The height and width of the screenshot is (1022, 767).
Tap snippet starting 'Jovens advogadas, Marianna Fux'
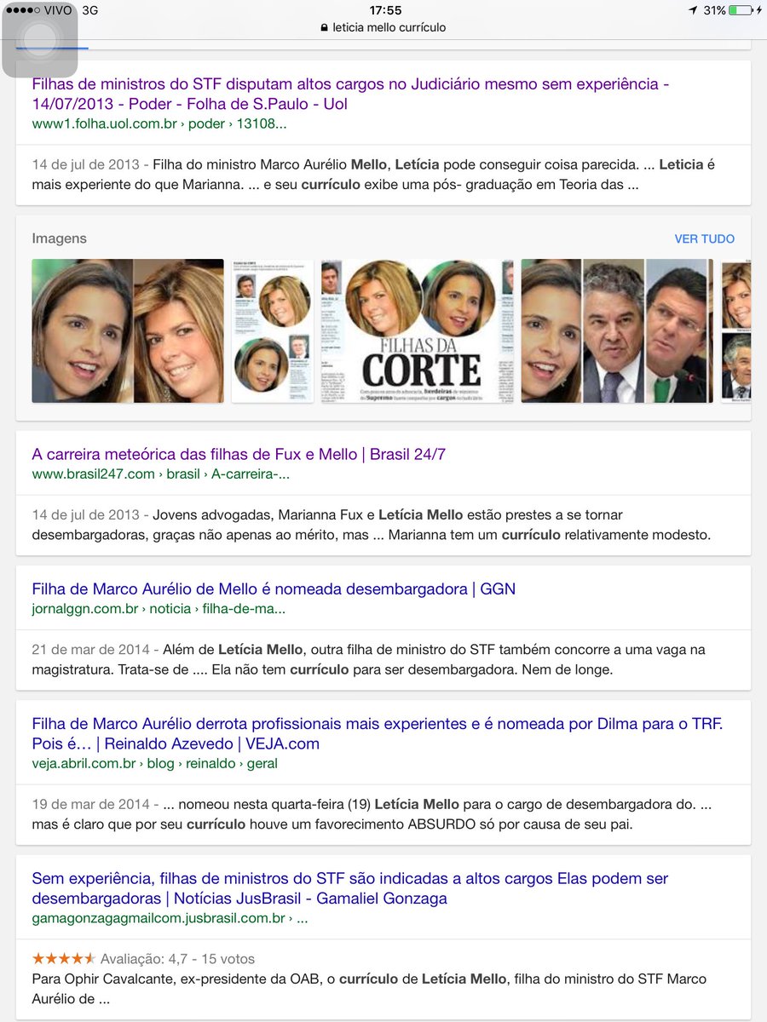[372, 525]
